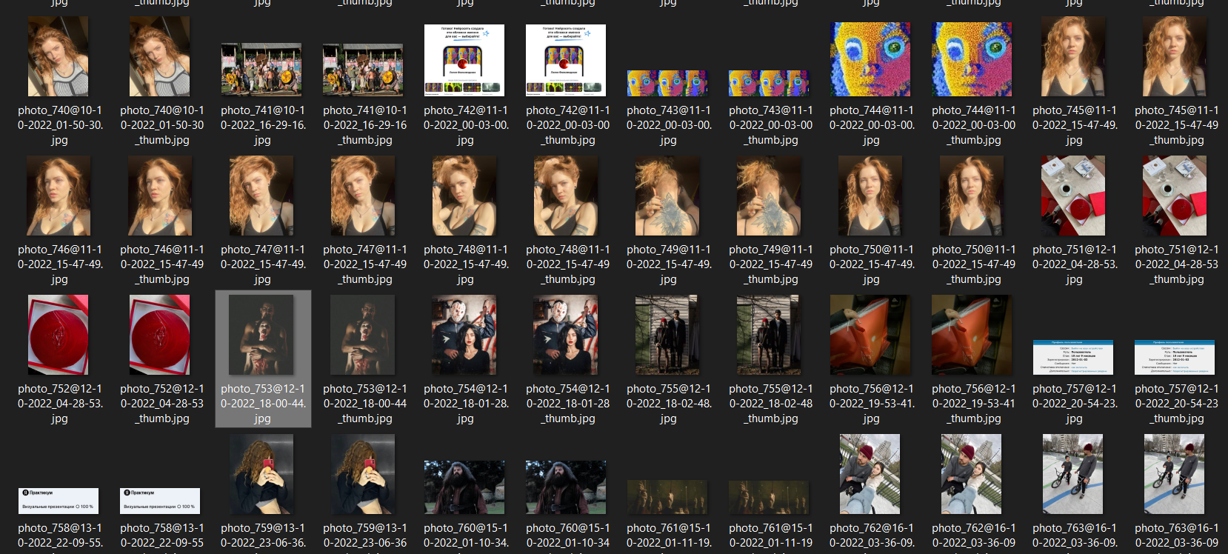Select the picture preview for photo_742@11-10-2022_00-03-00.jpg
1228x554 pixels.
pyautogui.click(x=464, y=60)
